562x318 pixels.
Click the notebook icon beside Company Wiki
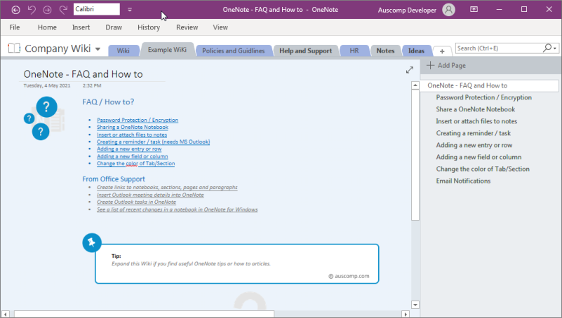point(14,48)
